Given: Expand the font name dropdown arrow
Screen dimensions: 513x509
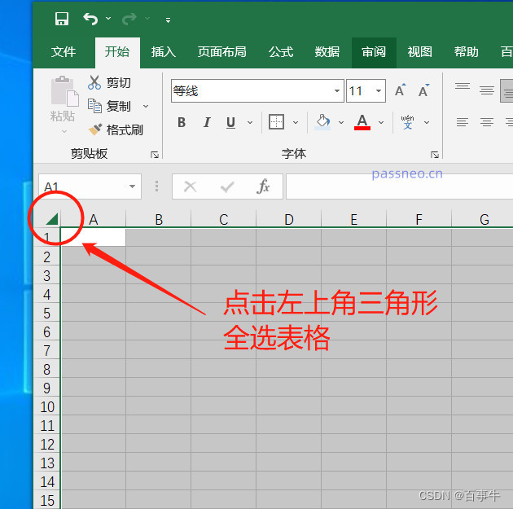Looking at the screenshot, I should (337, 90).
